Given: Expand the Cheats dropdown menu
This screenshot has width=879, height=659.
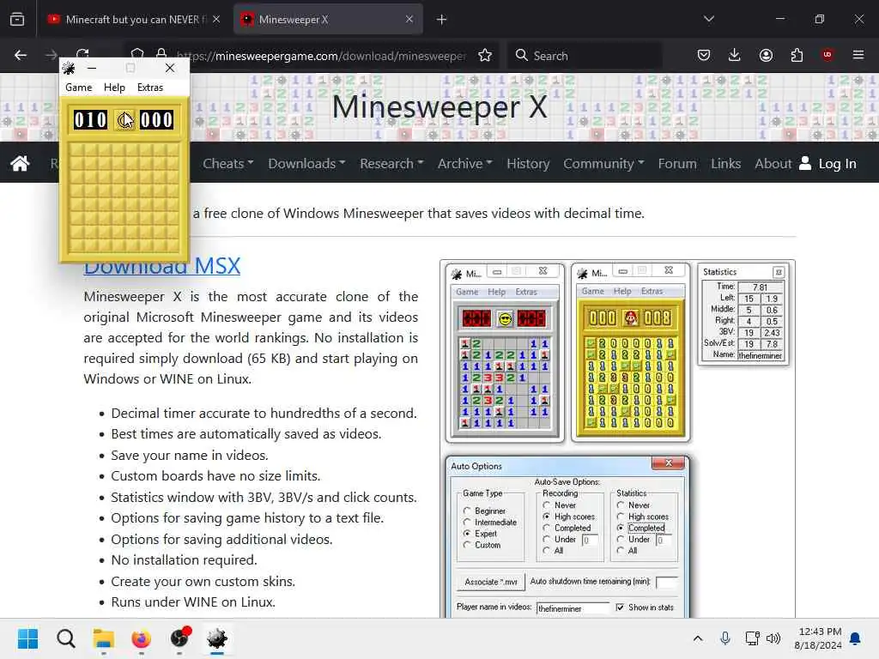Looking at the screenshot, I should [x=228, y=163].
